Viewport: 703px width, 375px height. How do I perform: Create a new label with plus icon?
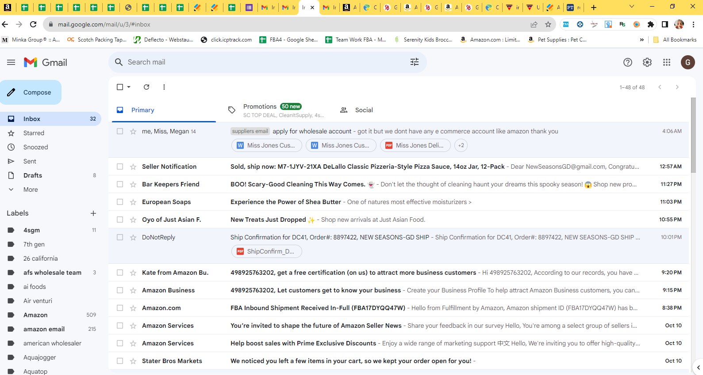click(x=93, y=213)
